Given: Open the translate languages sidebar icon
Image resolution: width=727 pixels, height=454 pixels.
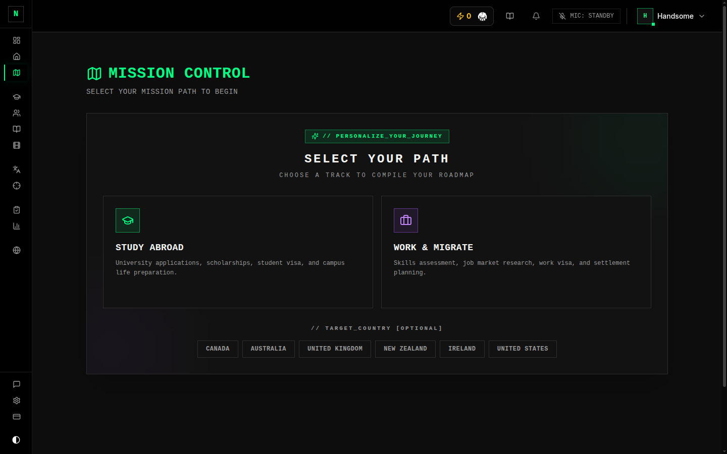Looking at the screenshot, I should click(17, 169).
